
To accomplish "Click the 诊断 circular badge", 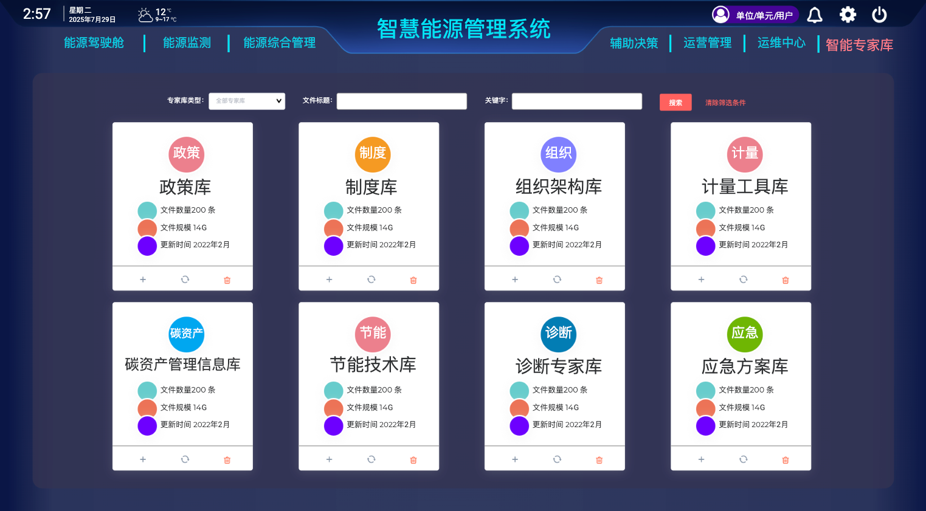I will tap(559, 334).
